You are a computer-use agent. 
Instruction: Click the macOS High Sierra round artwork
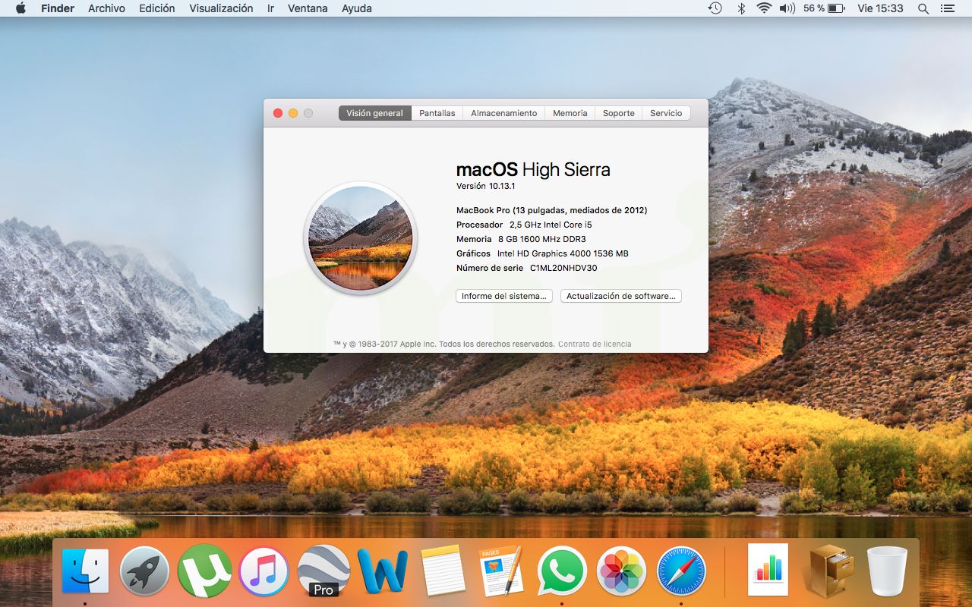361,238
